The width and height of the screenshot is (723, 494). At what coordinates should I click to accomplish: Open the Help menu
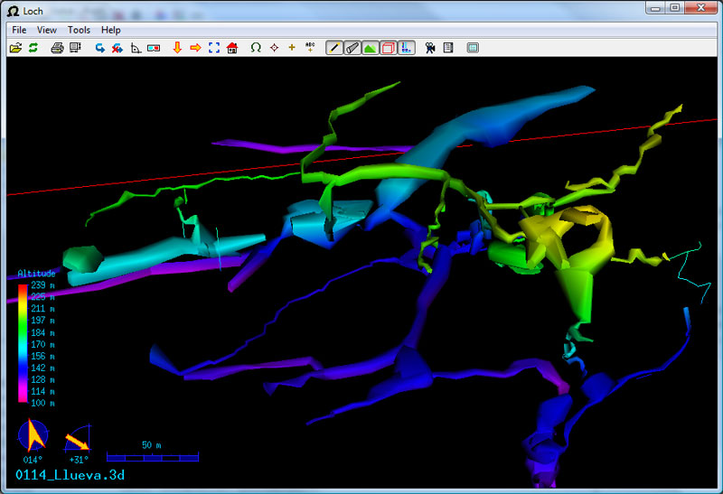tap(110, 30)
